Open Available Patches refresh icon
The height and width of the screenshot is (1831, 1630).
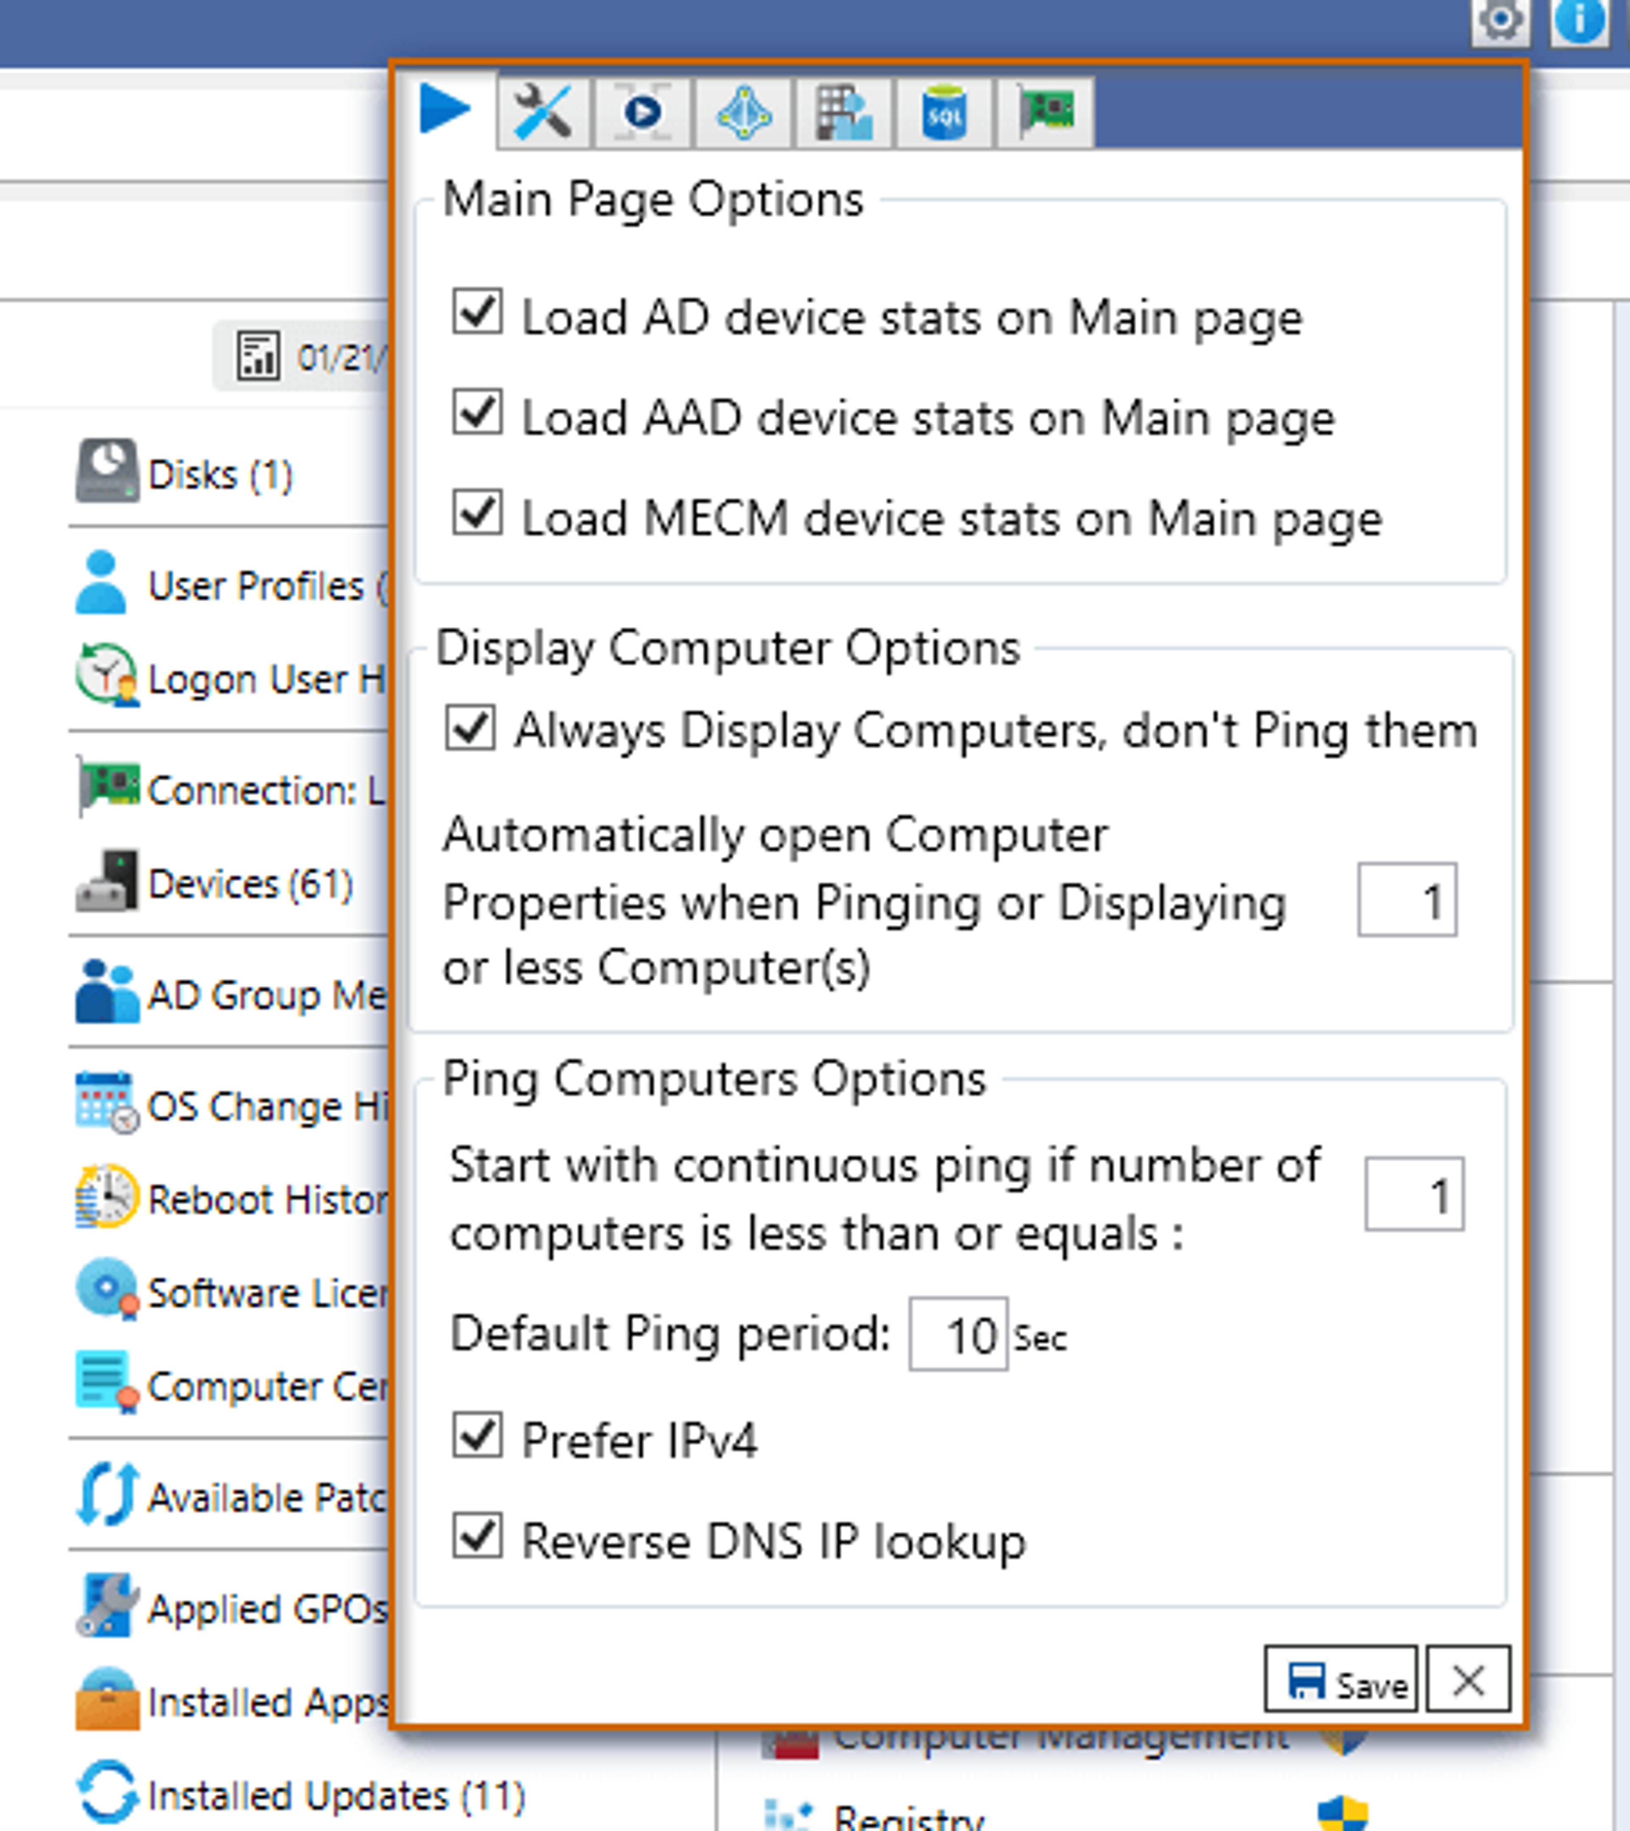tap(107, 1493)
